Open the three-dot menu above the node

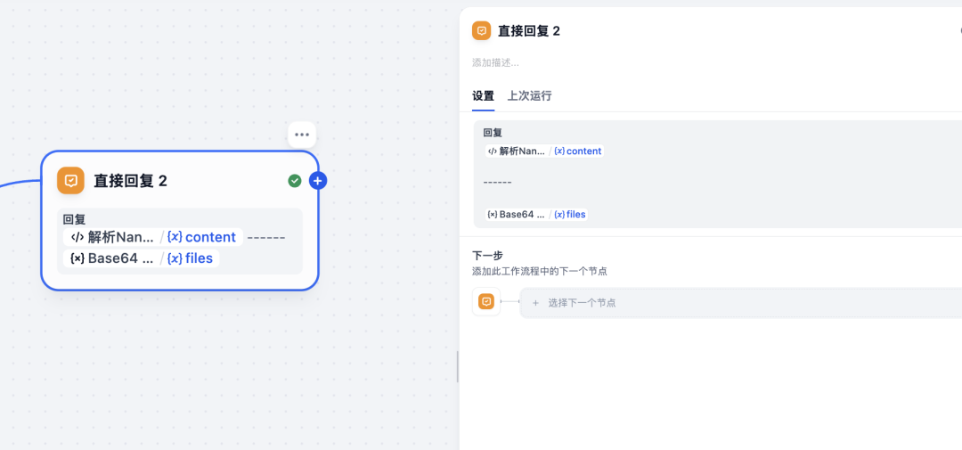[x=302, y=135]
